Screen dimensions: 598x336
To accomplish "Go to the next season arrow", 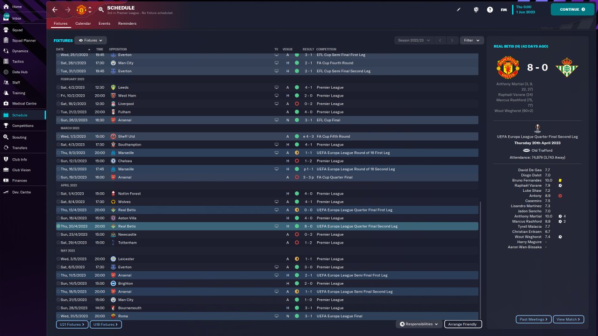I will coord(452,41).
